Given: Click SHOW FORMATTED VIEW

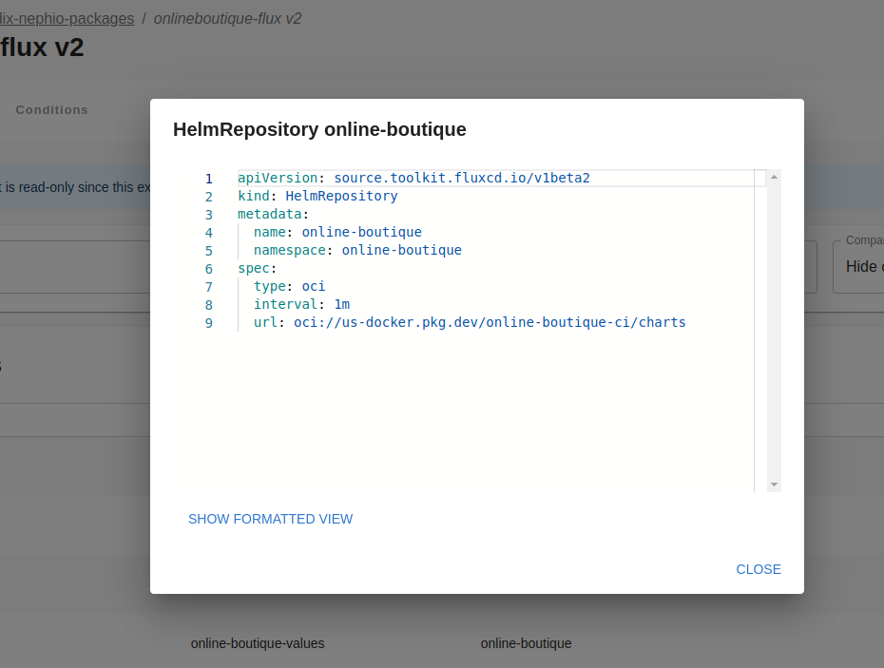Looking at the screenshot, I should 270,519.
